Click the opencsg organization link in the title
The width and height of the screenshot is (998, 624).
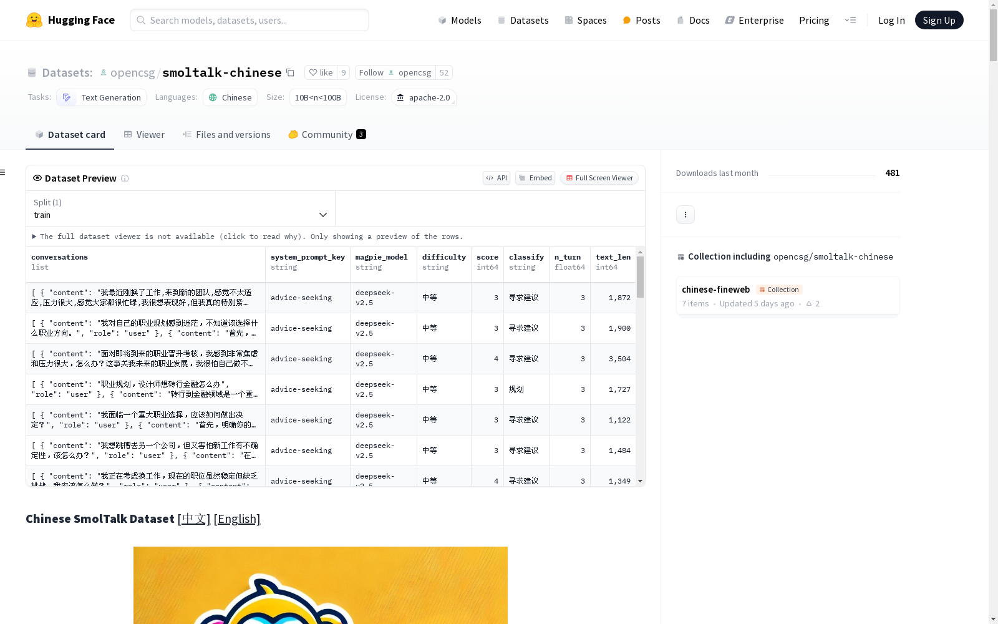[132, 73]
